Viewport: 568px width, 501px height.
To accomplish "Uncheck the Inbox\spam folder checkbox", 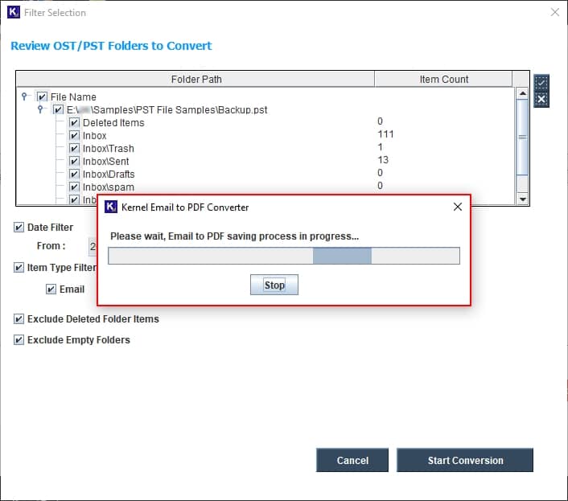I will coord(74,187).
